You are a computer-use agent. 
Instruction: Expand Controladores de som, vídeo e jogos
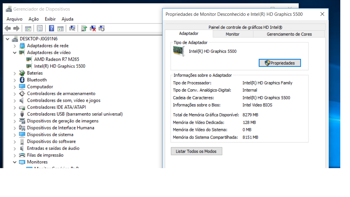(x=15, y=101)
